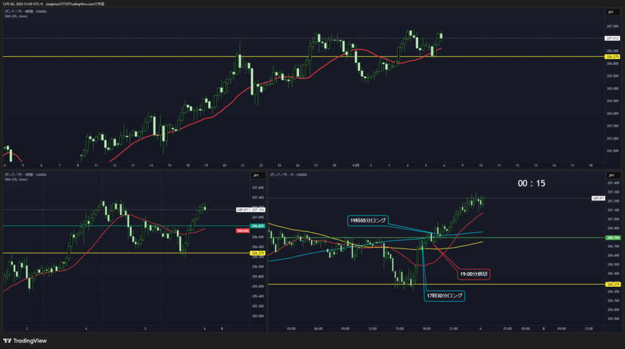Click the TradingView logo icon
The width and height of the screenshot is (625, 349).
pyautogui.click(x=7, y=340)
